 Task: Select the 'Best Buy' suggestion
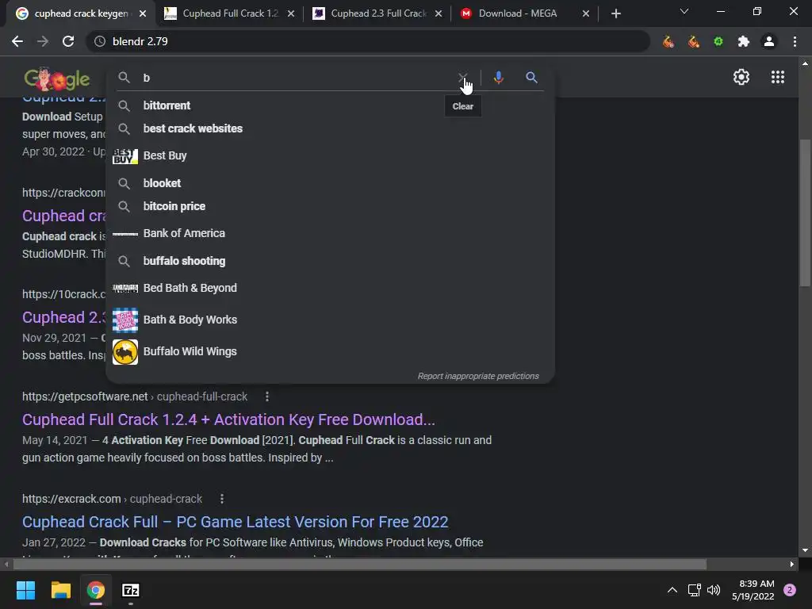(x=330, y=155)
